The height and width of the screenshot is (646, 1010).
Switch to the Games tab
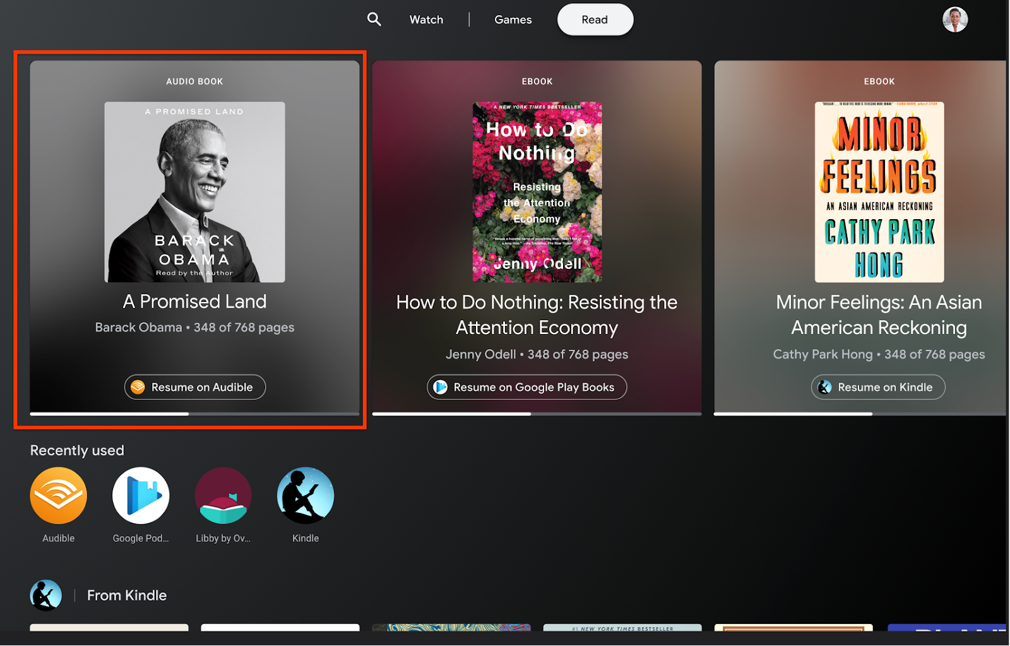tap(513, 20)
